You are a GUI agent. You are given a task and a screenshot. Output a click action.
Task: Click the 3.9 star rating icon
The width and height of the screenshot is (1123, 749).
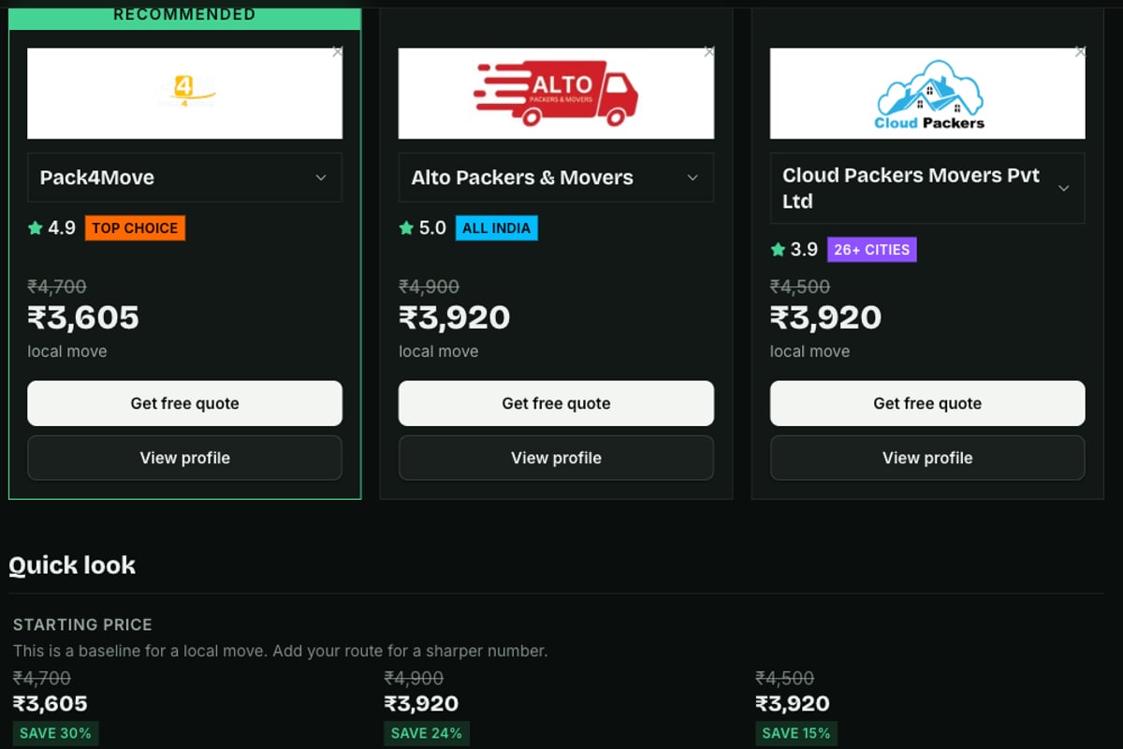coord(778,249)
